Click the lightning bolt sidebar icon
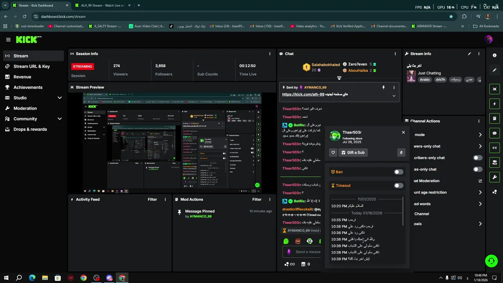This screenshot has height=283, width=503. tap(495, 104)
